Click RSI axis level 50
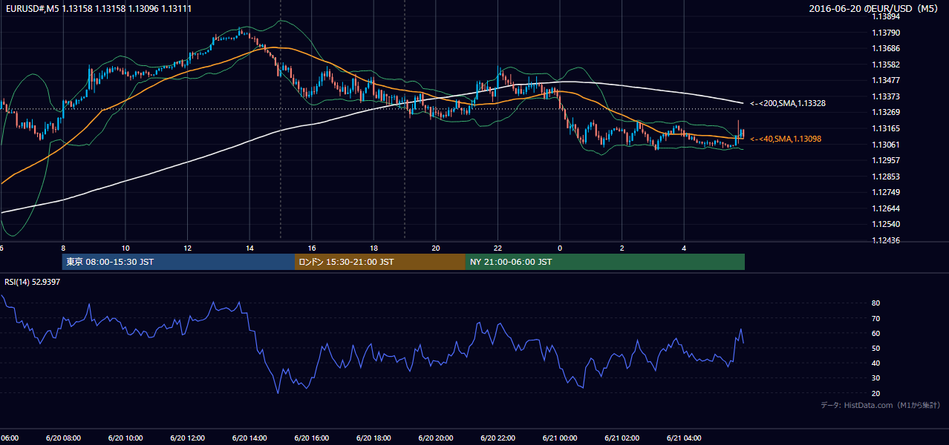 point(875,348)
